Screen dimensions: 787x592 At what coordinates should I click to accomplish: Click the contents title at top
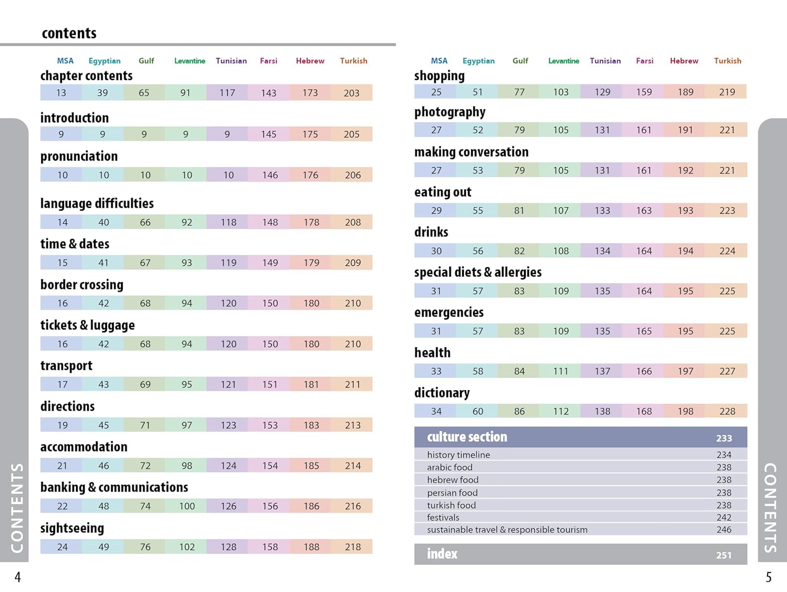[x=69, y=34]
